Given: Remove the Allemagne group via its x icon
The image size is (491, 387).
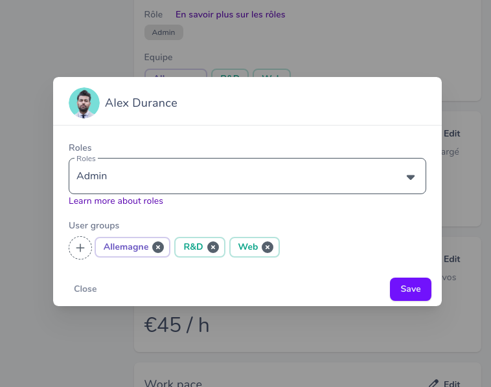Looking at the screenshot, I should point(158,247).
